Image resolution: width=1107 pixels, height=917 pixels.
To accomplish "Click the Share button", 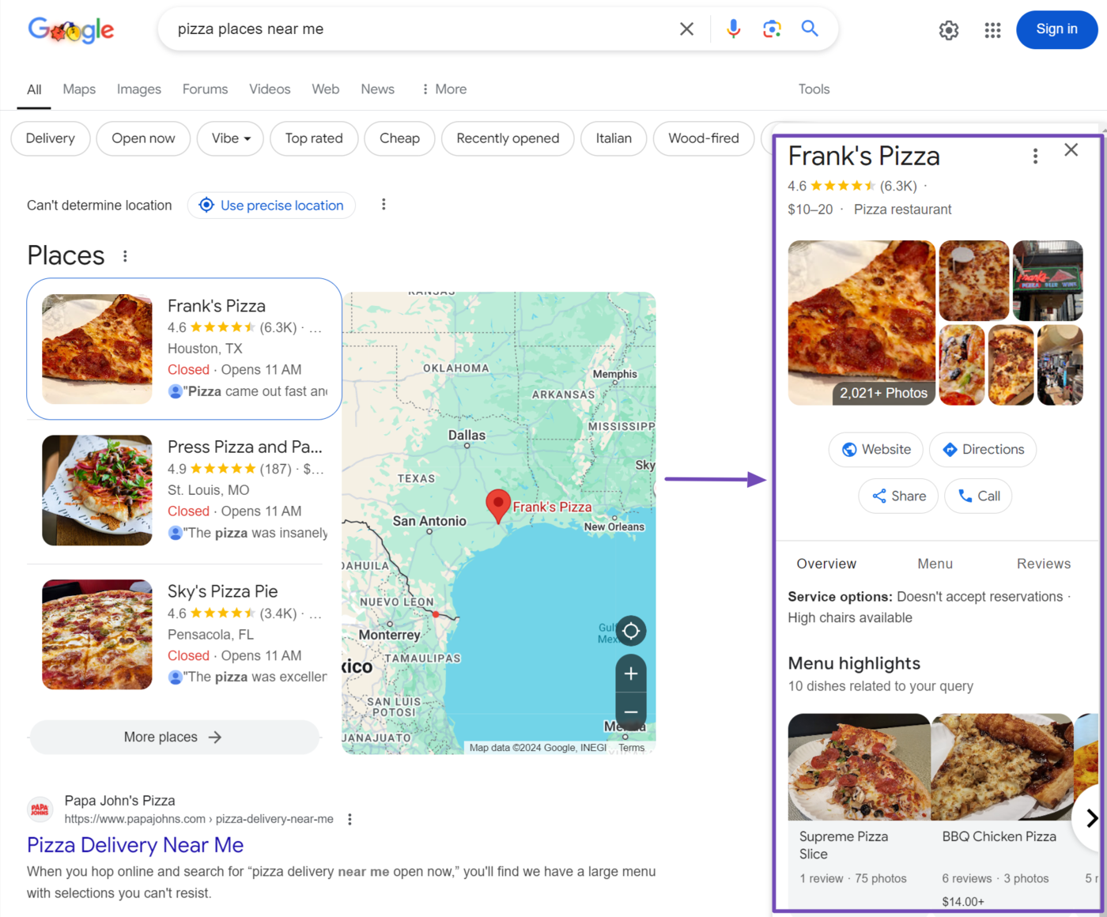I will [x=898, y=496].
